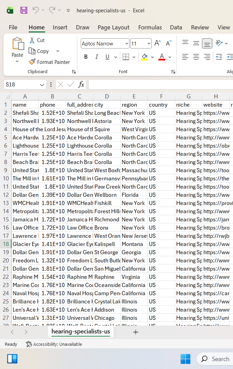Toggle Underline formatting
Image resolution: width=233 pixels, height=369 pixels.
tap(107, 57)
